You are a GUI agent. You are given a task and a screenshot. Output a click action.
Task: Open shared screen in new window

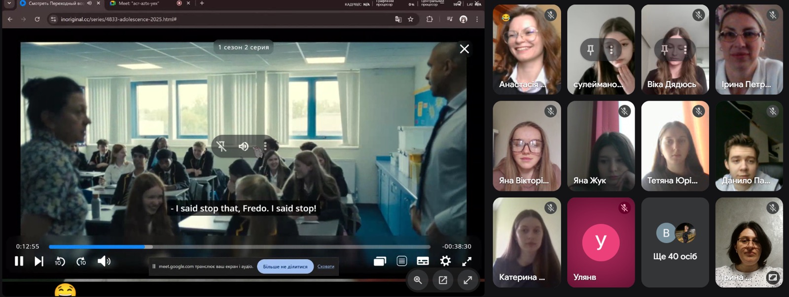[x=443, y=280]
